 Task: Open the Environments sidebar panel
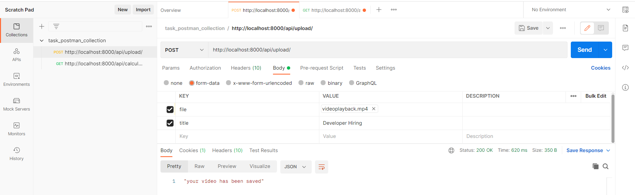click(x=17, y=80)
